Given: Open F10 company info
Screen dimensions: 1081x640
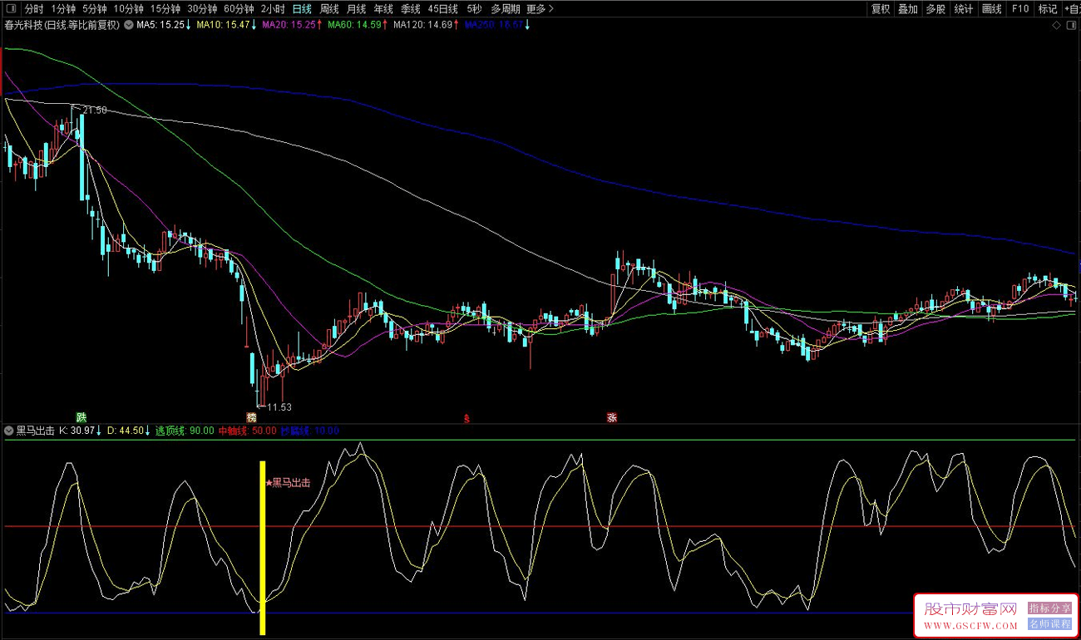Looking at the screenshot, I should click(x=1020, y=9).
